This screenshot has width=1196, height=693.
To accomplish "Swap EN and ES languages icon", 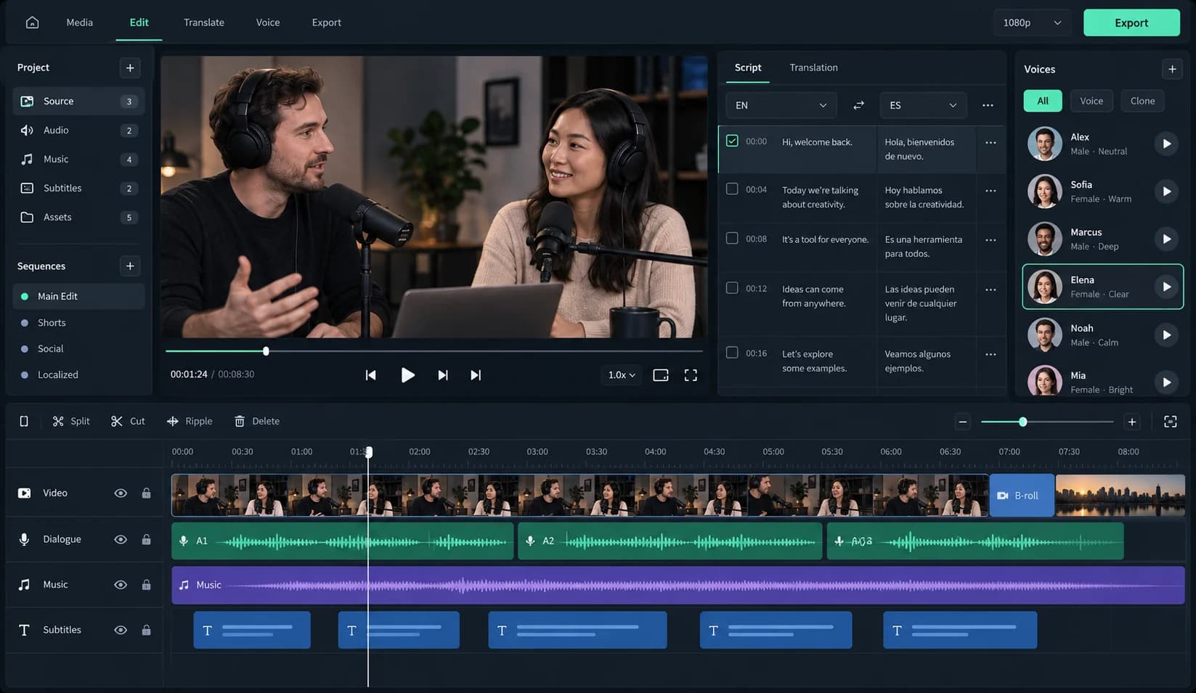I will click(858, 105).
